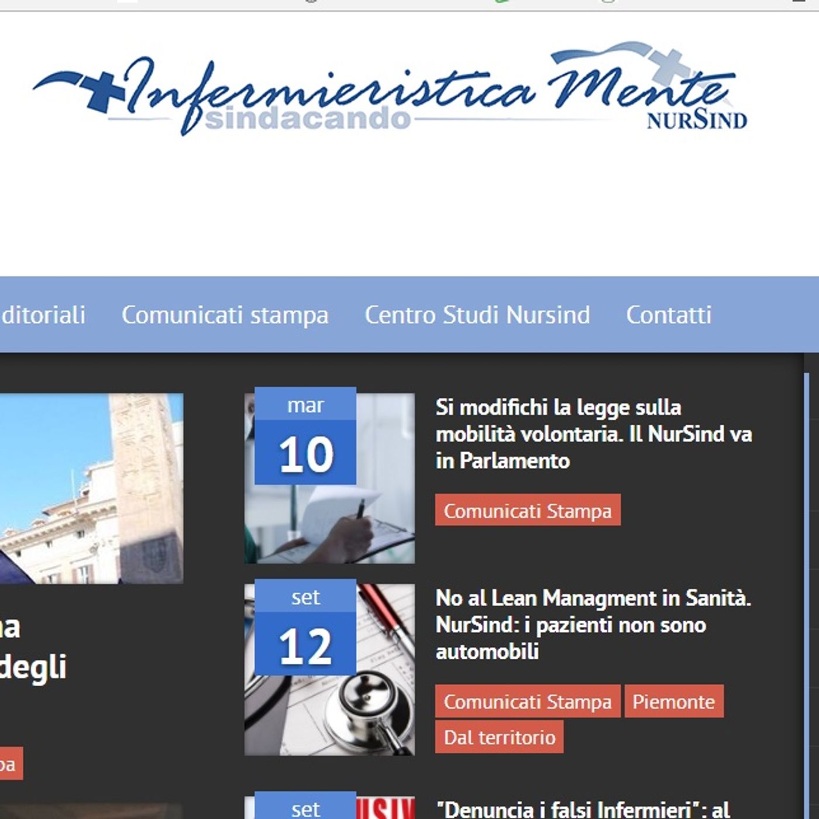Open article 'No al Lean Managment in Sanità'
Image resolution: width=819 pixels, height=819 pixels.
point(593,624)
